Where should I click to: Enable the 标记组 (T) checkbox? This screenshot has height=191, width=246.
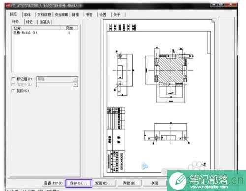pos(14,79)
